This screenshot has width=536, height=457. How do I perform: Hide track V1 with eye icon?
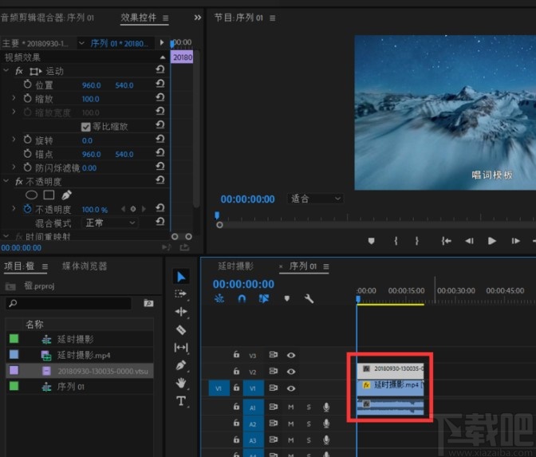[x=291, y=388]
